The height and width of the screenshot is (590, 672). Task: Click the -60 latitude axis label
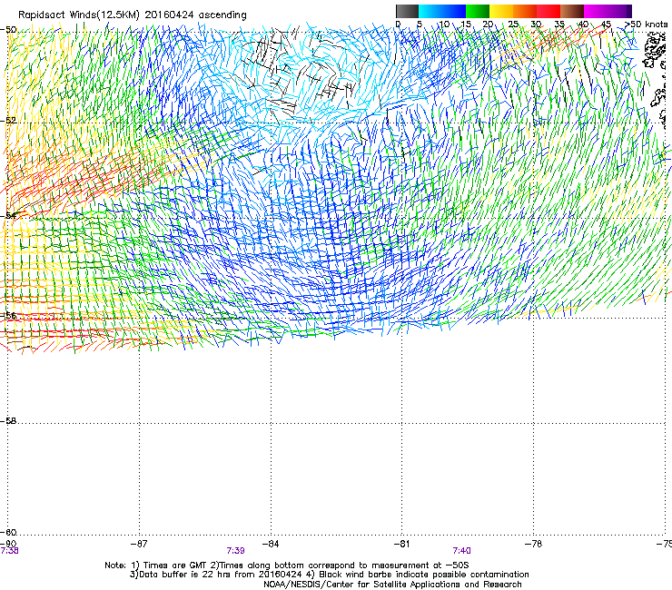(x=8, y=533)
